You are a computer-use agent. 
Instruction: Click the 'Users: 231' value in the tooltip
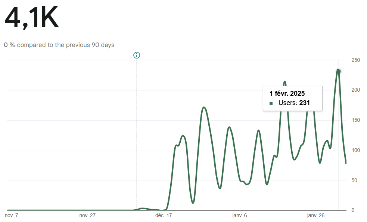pos(294,103)
